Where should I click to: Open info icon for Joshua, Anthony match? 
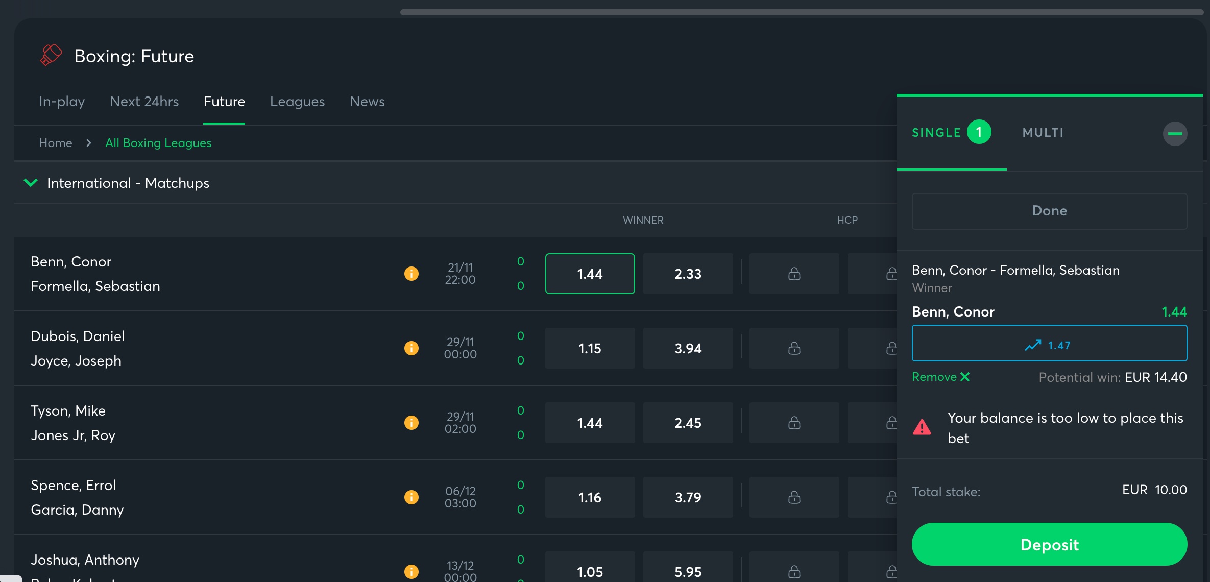412,572
